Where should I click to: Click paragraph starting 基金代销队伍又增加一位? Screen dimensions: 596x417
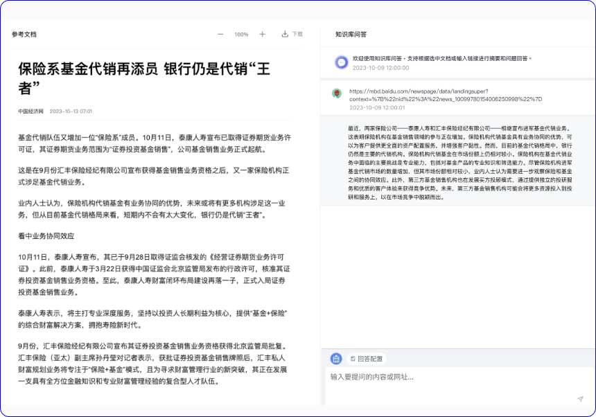click(x=155, y=143)
